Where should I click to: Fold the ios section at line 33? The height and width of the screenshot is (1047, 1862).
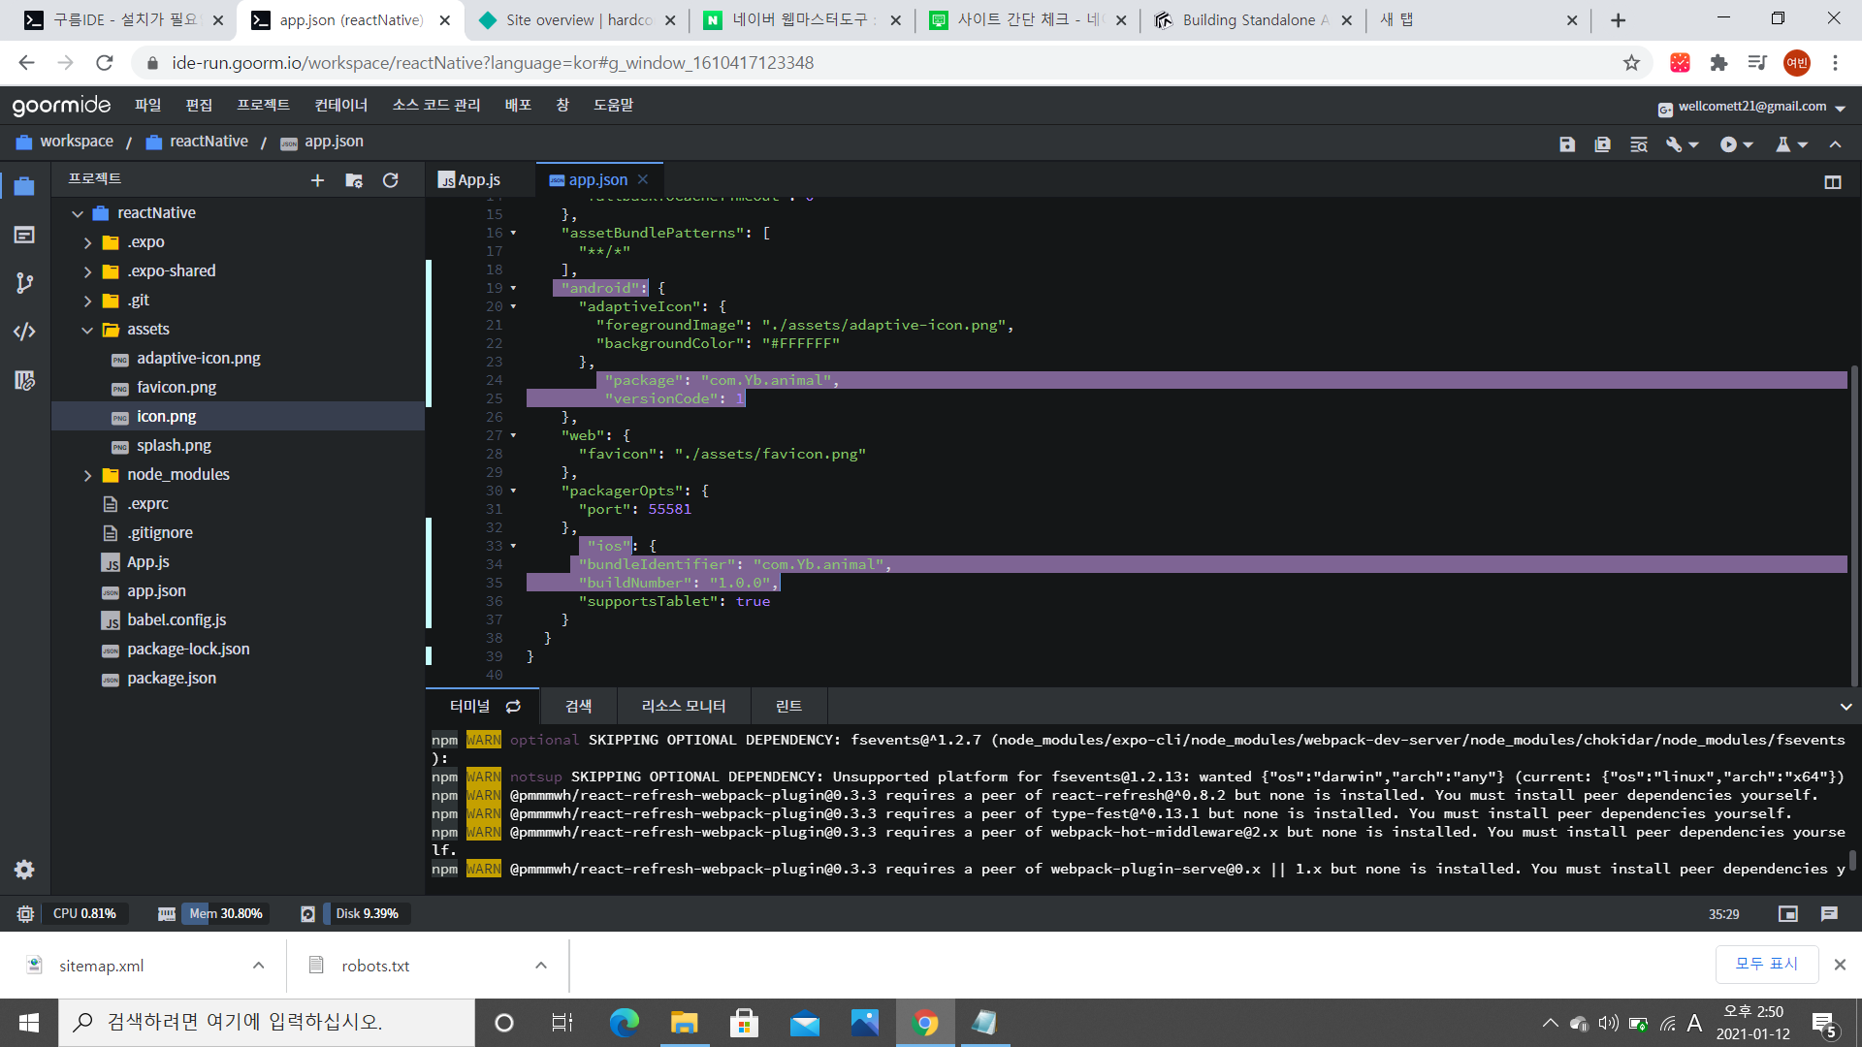tap(513, 546)
